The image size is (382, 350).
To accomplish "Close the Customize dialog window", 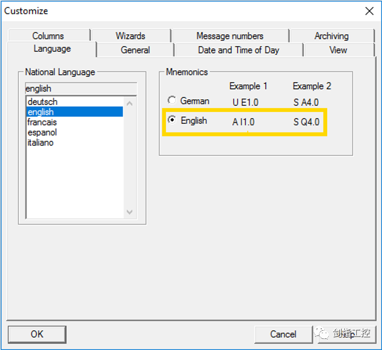I will pos(369,11).
